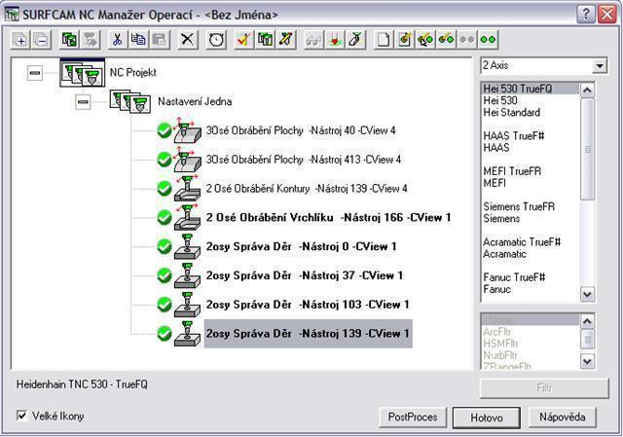
Task: Click the question mark help button in title bar
Action: pyautogui.click(x=586, y=15)
